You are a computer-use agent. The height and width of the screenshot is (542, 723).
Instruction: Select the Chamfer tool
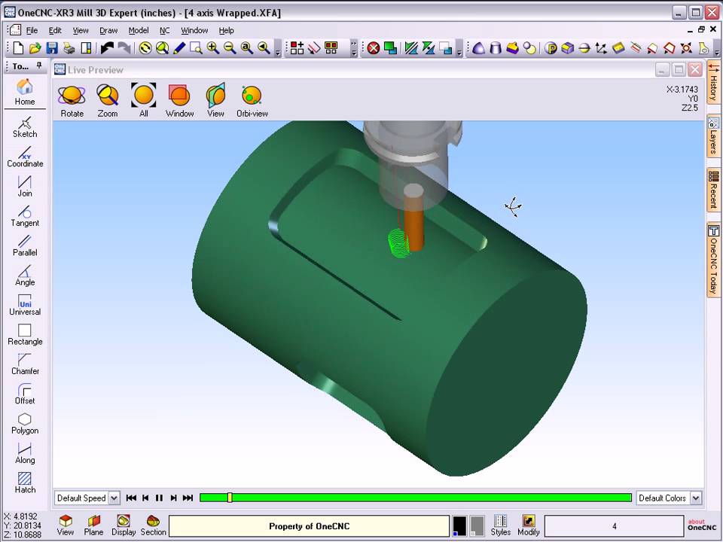pyautogui.click(x=25, y=364)
